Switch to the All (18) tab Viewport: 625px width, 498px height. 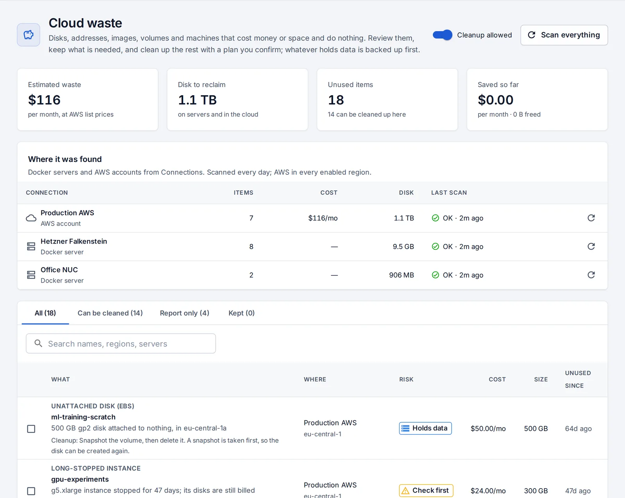click(x=45, y=313)
